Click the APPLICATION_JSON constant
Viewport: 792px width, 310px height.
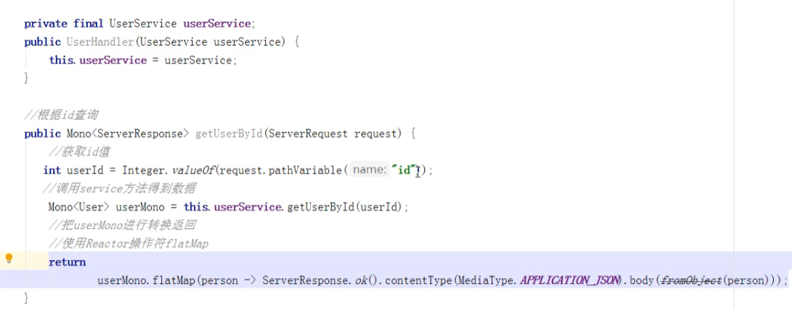coord(569,281)
